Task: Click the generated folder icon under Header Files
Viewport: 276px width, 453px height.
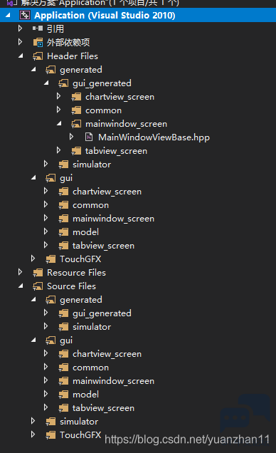Action: [51, 69]
